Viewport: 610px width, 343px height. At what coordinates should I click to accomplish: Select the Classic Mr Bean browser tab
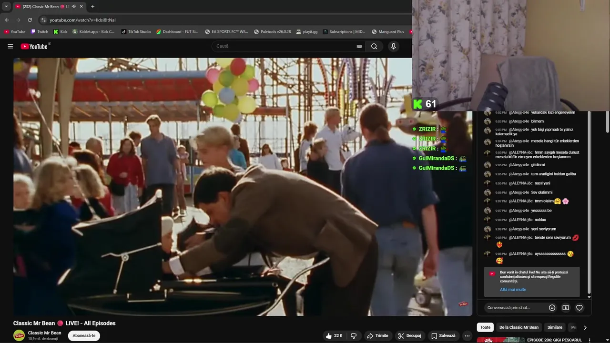49,7
